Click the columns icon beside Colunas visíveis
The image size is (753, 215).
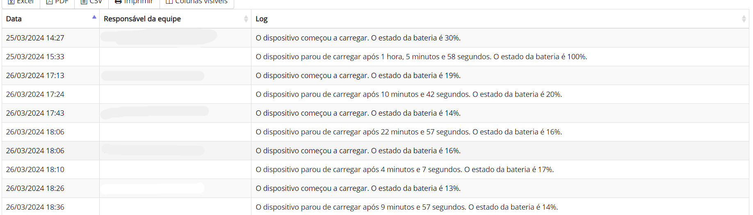169,2
